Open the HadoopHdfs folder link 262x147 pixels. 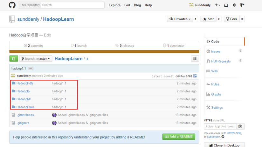point(25,83)
